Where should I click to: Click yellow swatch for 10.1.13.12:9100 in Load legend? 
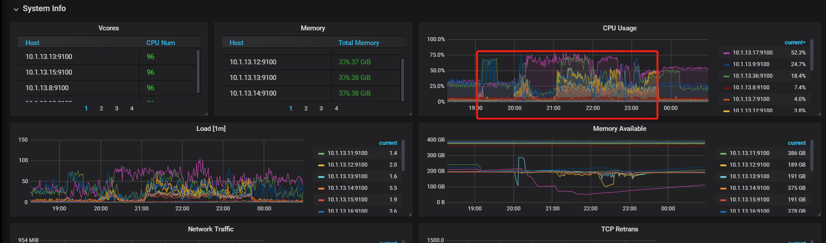(321, 165)
